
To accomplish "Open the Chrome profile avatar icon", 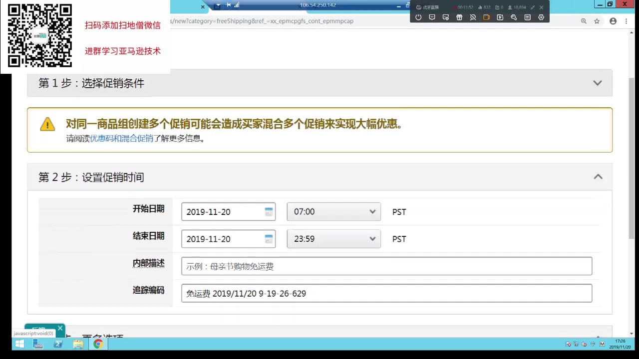I will 613,21.
